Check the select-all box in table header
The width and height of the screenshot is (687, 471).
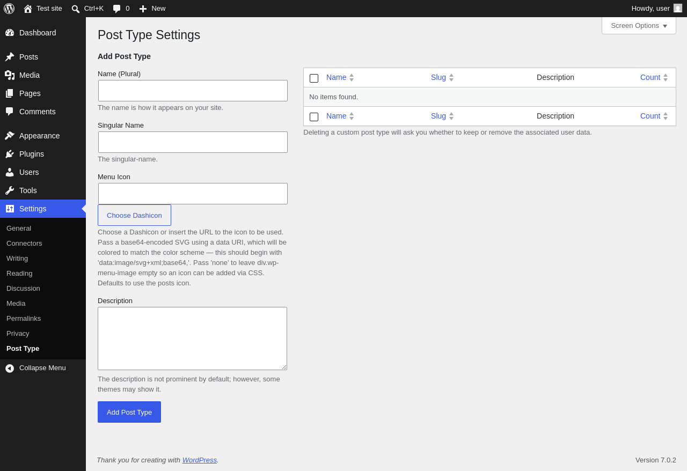coord(314,78)
